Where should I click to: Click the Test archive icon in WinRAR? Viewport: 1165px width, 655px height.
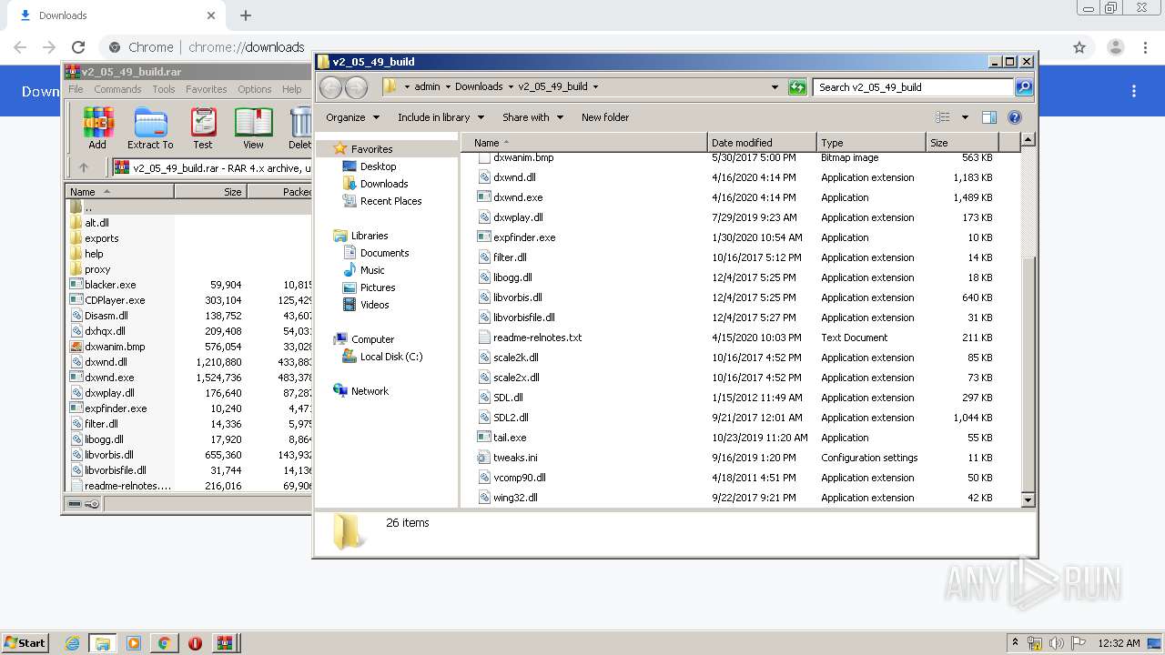coord(203,128)
